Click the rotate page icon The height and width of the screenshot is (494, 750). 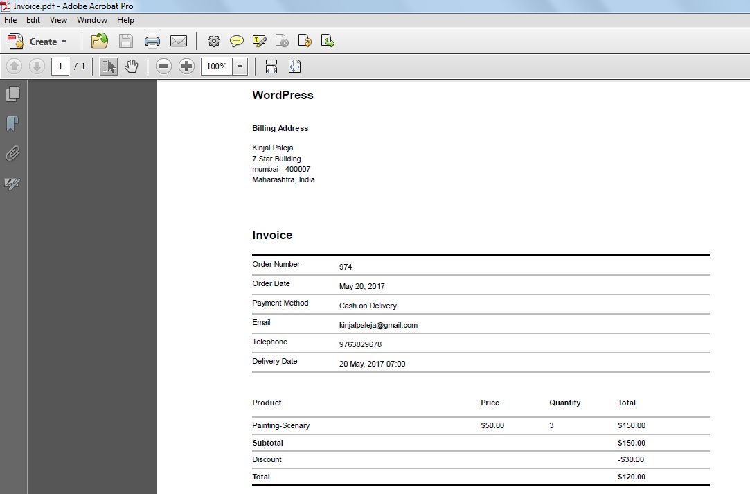point(305,41)
